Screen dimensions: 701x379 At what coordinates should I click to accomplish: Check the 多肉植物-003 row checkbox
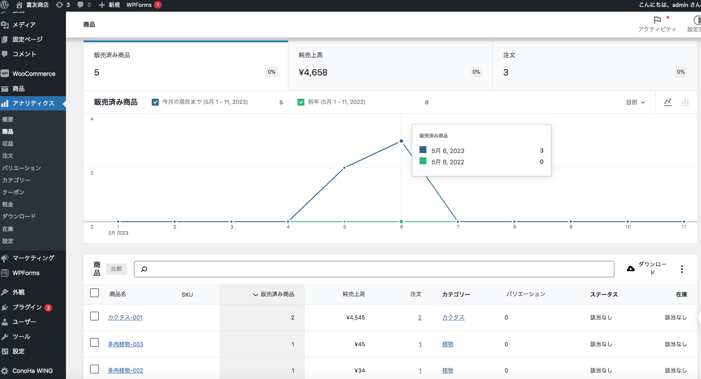click(x=94, y=343)
